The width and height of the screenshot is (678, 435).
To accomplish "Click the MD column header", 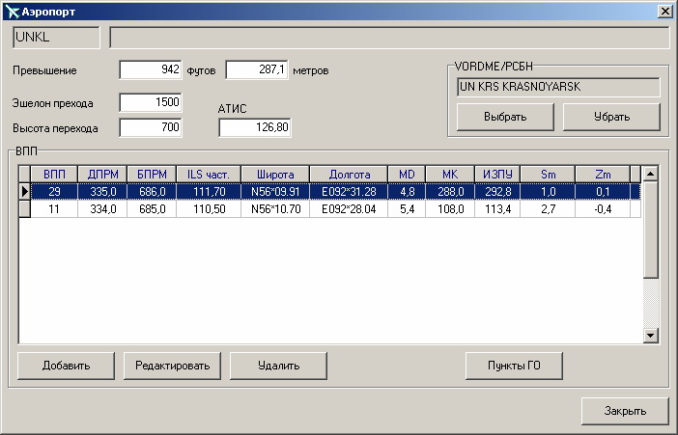I will point(407,175).
